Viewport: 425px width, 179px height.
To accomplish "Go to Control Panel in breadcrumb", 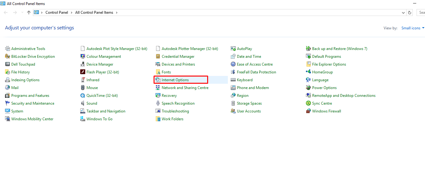I will [x=57, y=13].
